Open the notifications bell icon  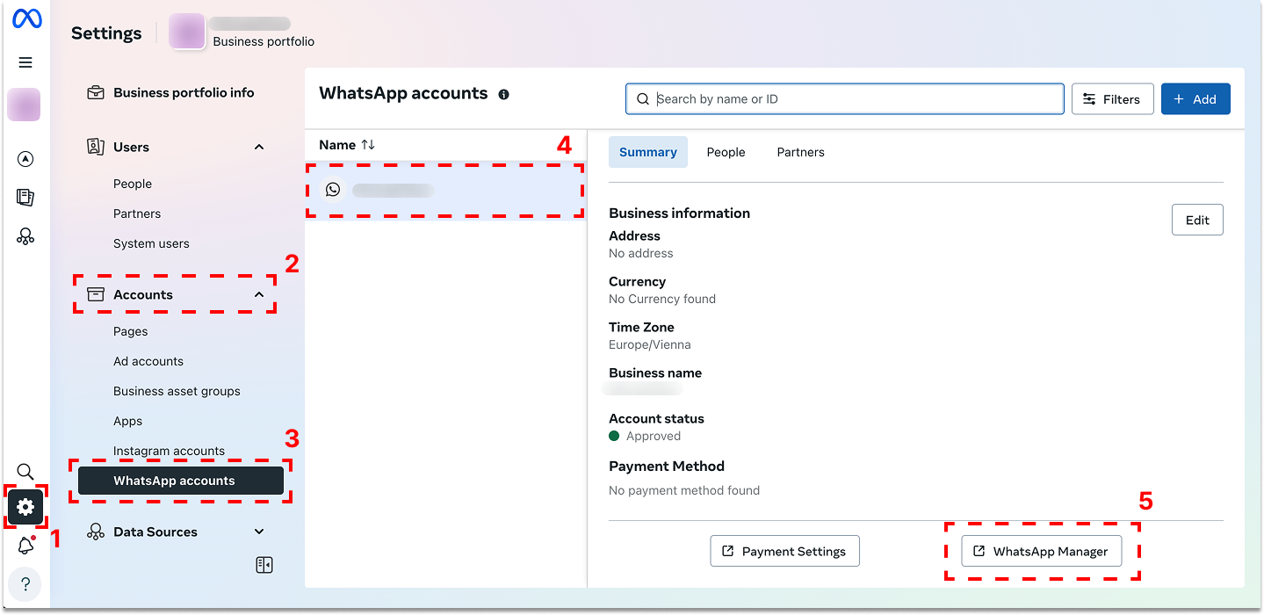(x=25, y=546)
